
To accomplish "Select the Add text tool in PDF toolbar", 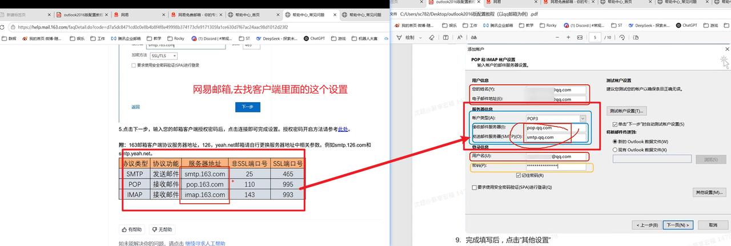I will 445,38.
